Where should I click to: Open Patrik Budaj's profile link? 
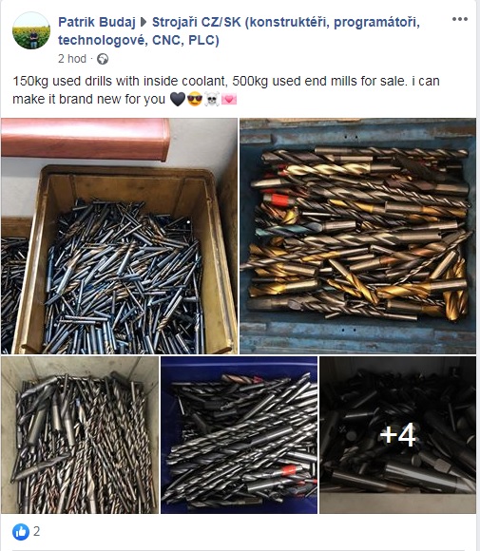tap(97, 22)
